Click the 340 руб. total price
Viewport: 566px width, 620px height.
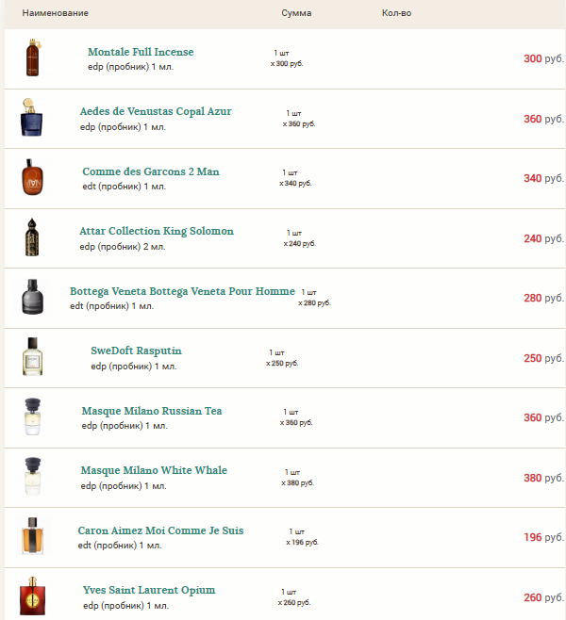click(x=544, y=178)
